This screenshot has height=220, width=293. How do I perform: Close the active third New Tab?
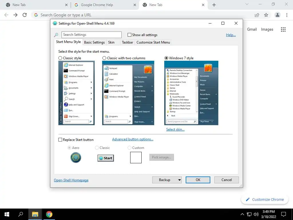203,5
